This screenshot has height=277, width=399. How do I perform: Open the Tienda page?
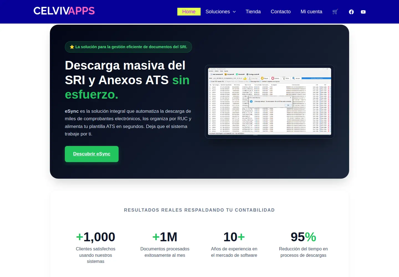pos(253,12)
